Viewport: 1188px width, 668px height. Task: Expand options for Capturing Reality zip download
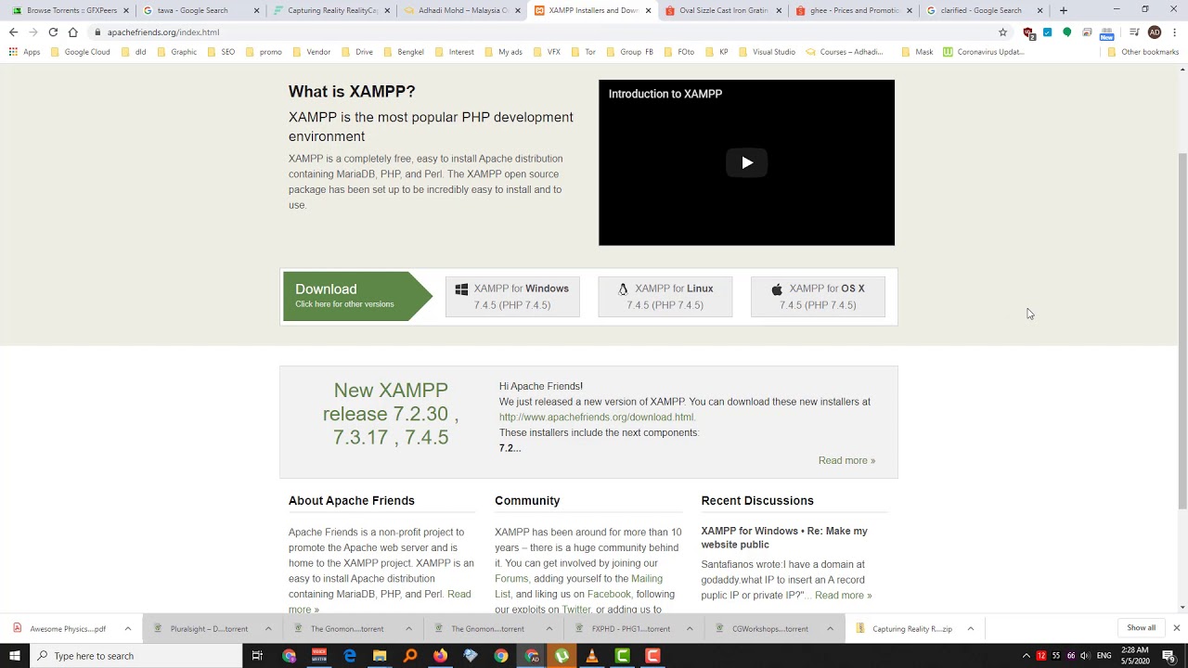coord(971,628)
